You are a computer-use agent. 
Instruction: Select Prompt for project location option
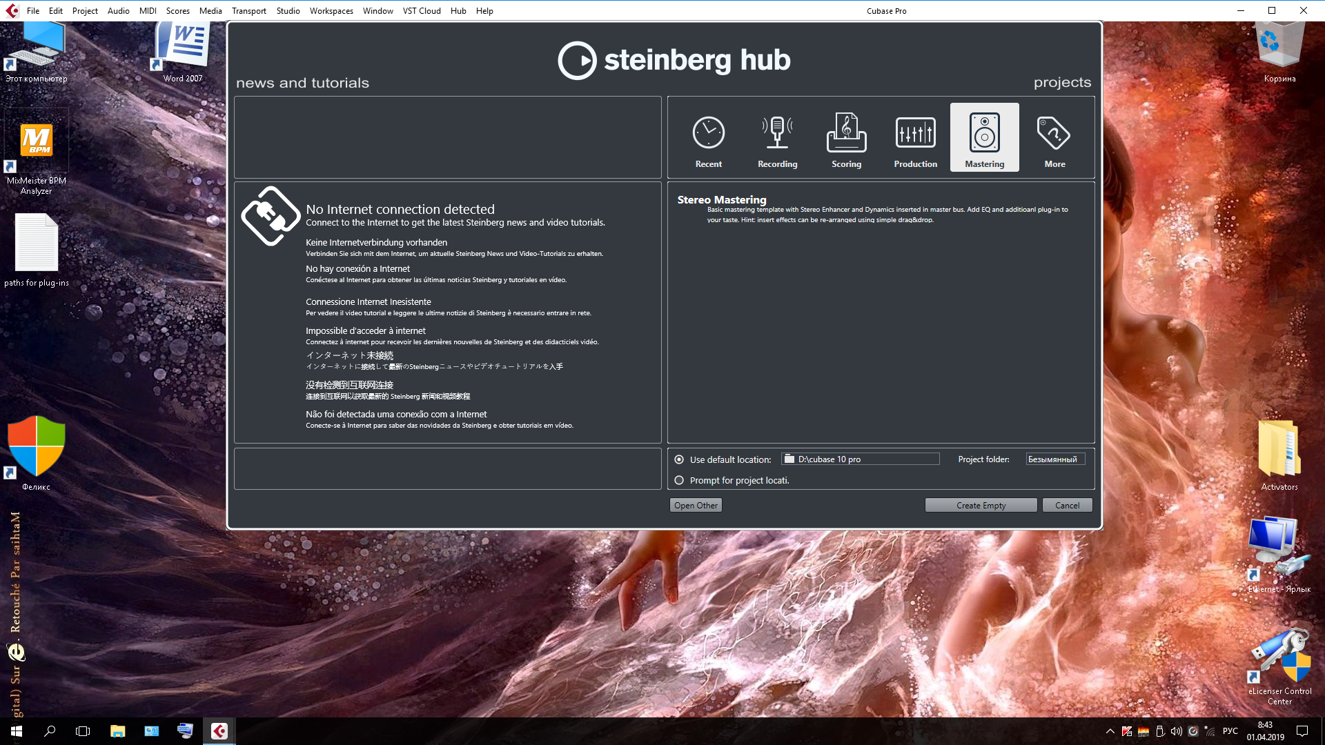pyautogui.click(x=679, y=480)
